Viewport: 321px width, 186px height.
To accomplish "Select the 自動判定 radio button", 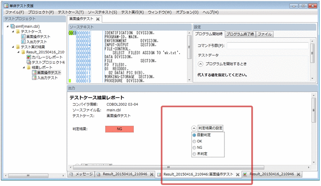I will pos(194,135).
